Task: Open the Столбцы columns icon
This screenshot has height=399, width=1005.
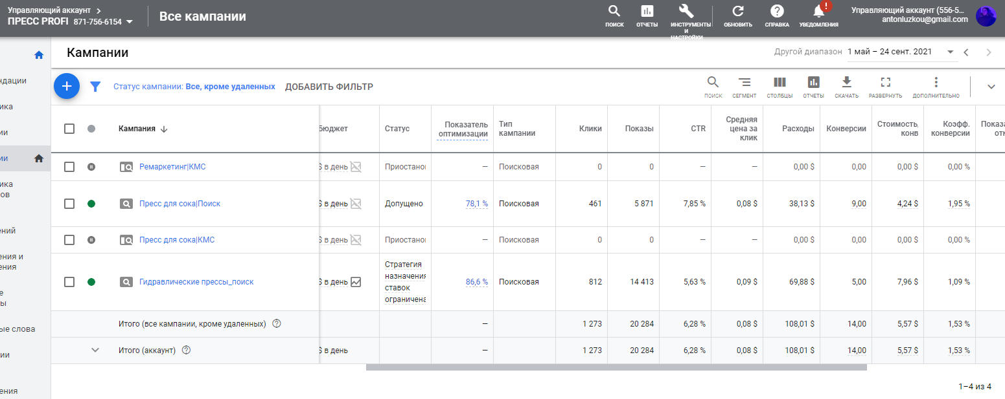Action: 780,83
